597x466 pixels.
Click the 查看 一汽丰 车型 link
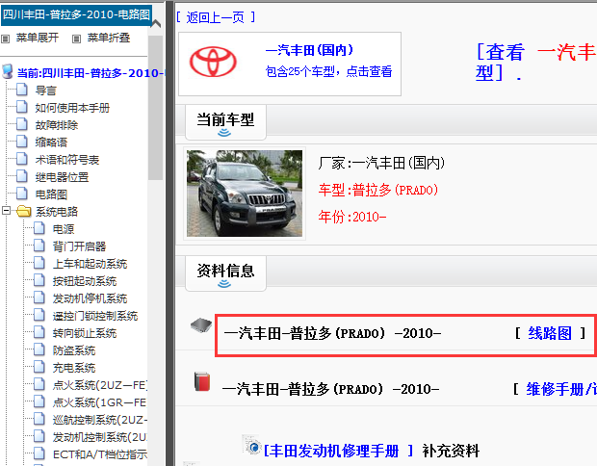coord(536,63)
